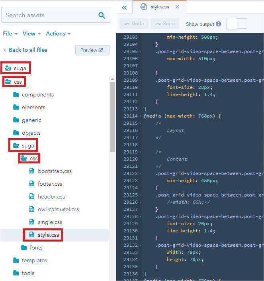Click the top-level suga folder icon
Screen dimensions: 264x281
pos(8,68)
